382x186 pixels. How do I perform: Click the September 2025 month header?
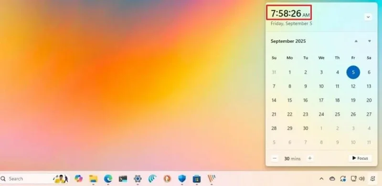[288, 41]
